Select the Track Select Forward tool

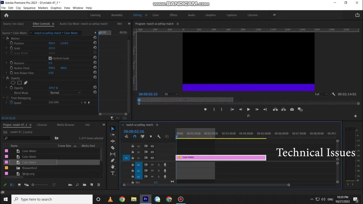(113, 135)
